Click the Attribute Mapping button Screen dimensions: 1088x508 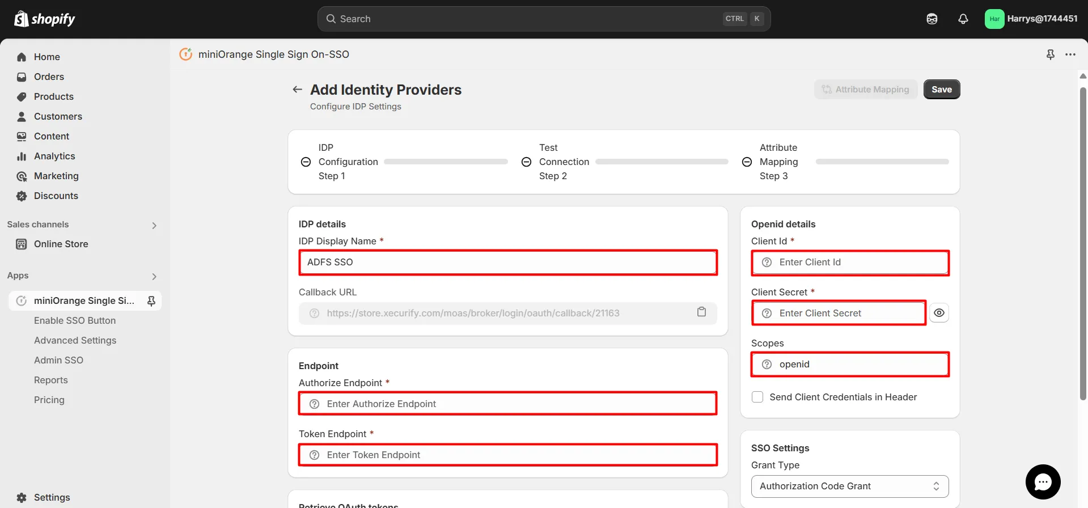(866, 89)
